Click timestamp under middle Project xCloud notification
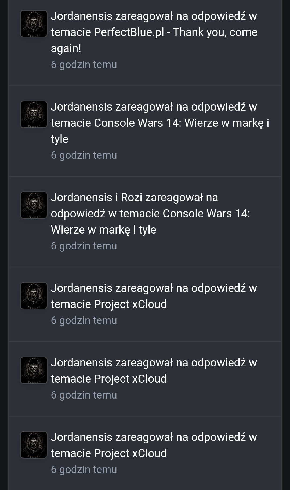This screenshot has height=490, width=290. pos(84,395)
